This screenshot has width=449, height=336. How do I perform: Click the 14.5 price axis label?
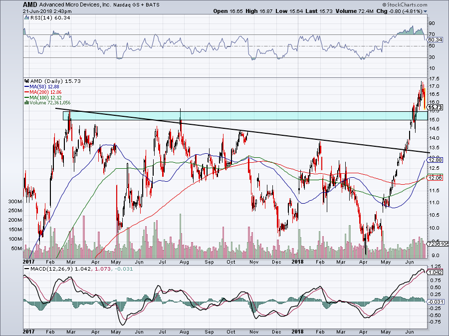point(433,129)
